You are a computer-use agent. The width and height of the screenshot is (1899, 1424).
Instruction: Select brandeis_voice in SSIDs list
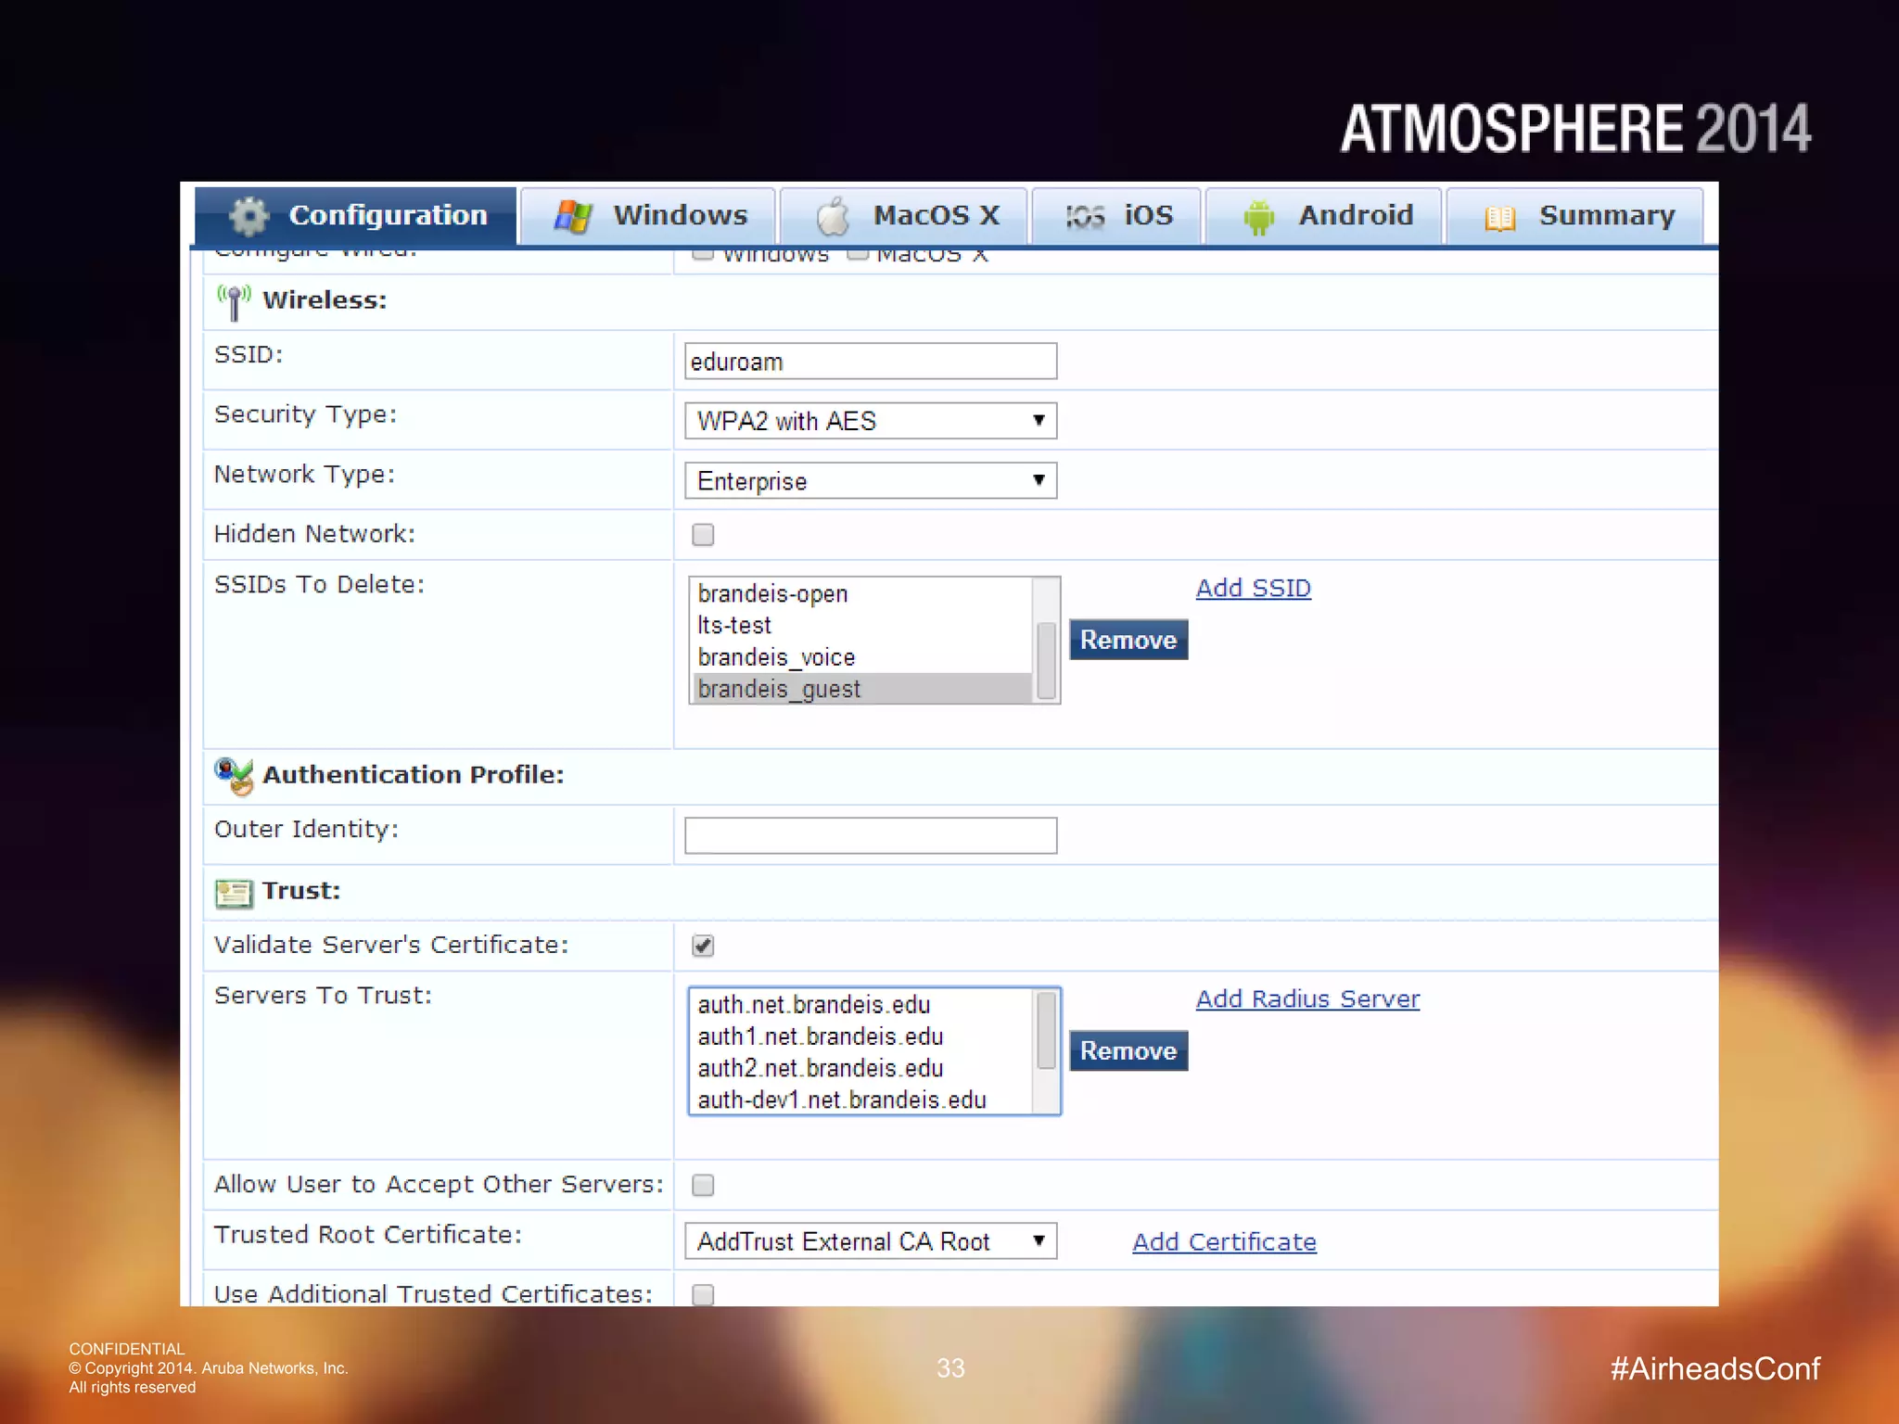point(861,657)
